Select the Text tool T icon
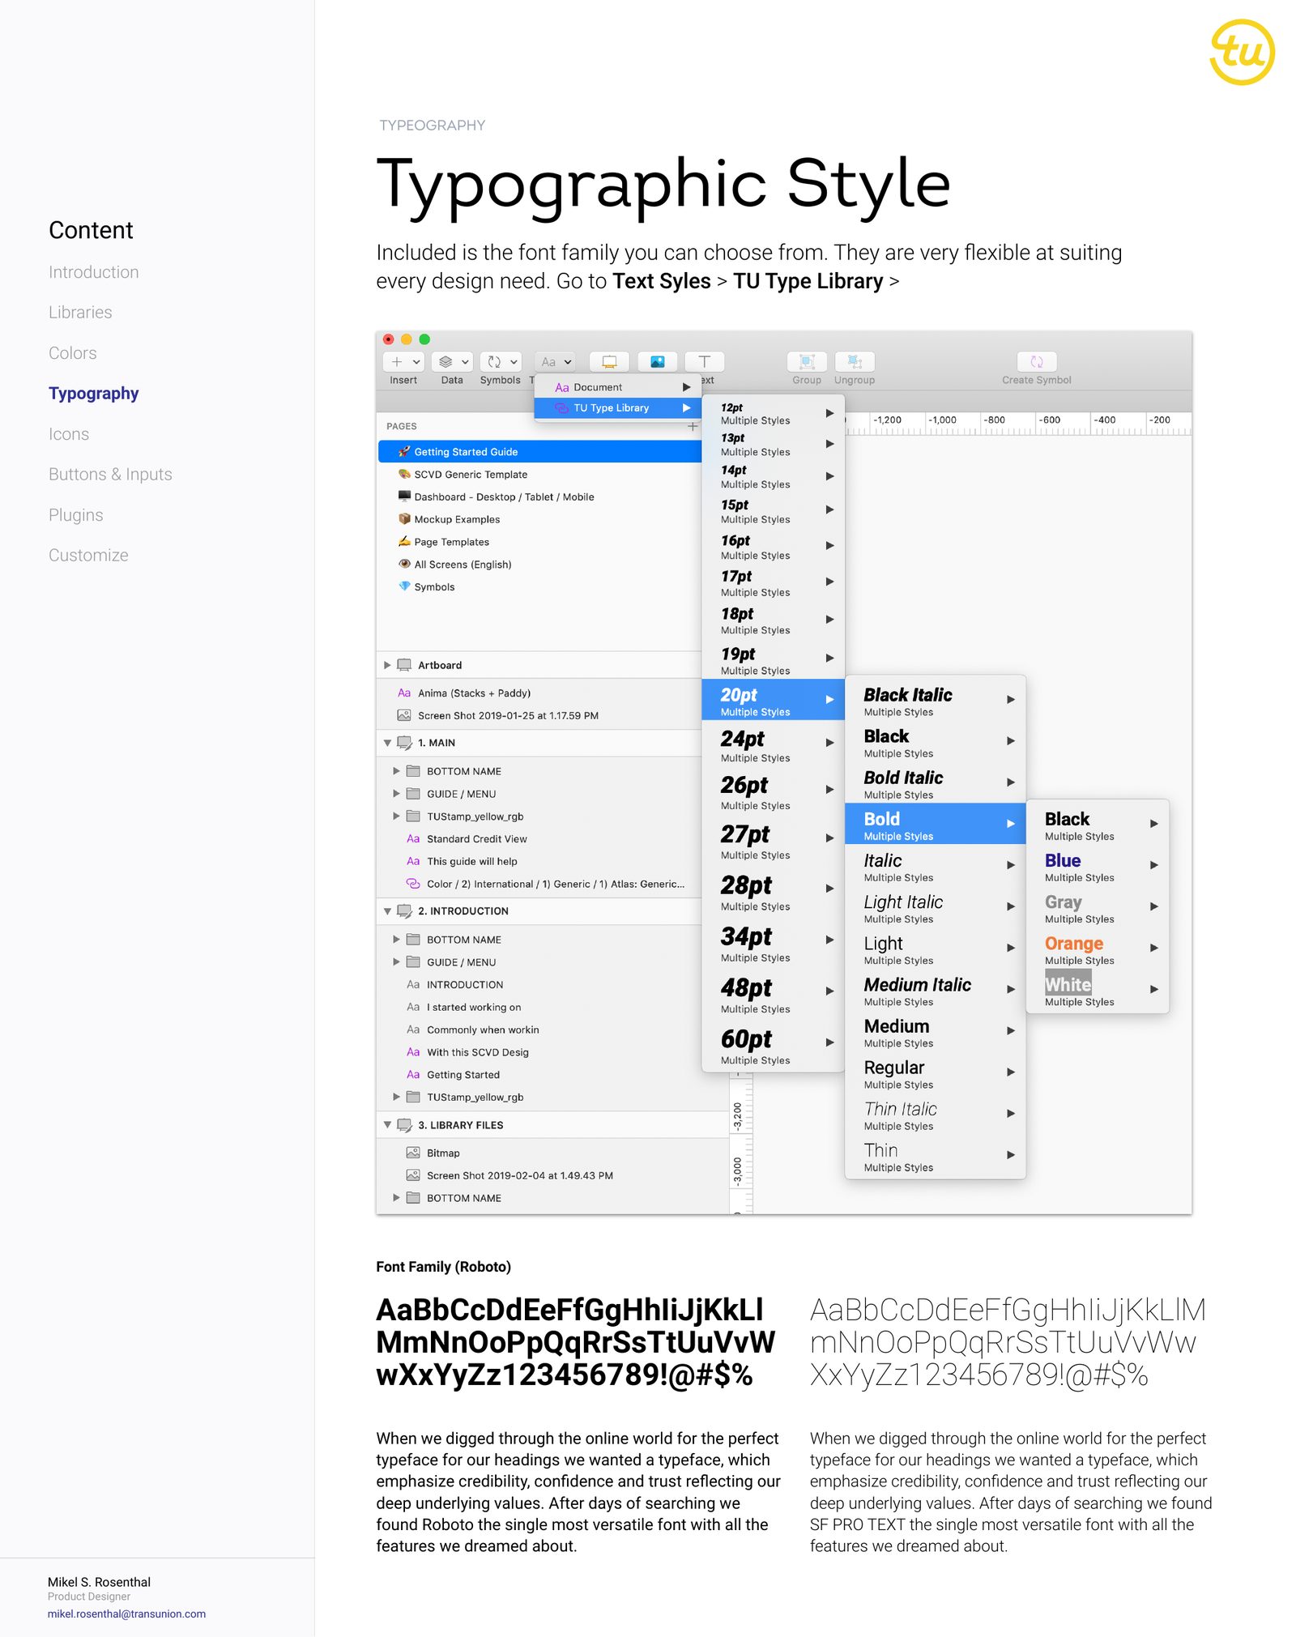 (x=705, y=362)
